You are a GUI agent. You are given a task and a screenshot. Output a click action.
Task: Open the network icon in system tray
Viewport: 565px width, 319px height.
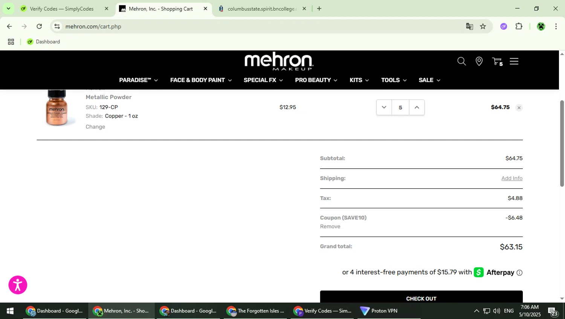pyautogui.click(x=487, y=311)
